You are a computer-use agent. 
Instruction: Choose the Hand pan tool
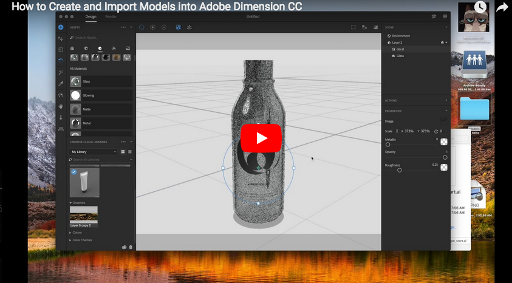tap(61, 106)
